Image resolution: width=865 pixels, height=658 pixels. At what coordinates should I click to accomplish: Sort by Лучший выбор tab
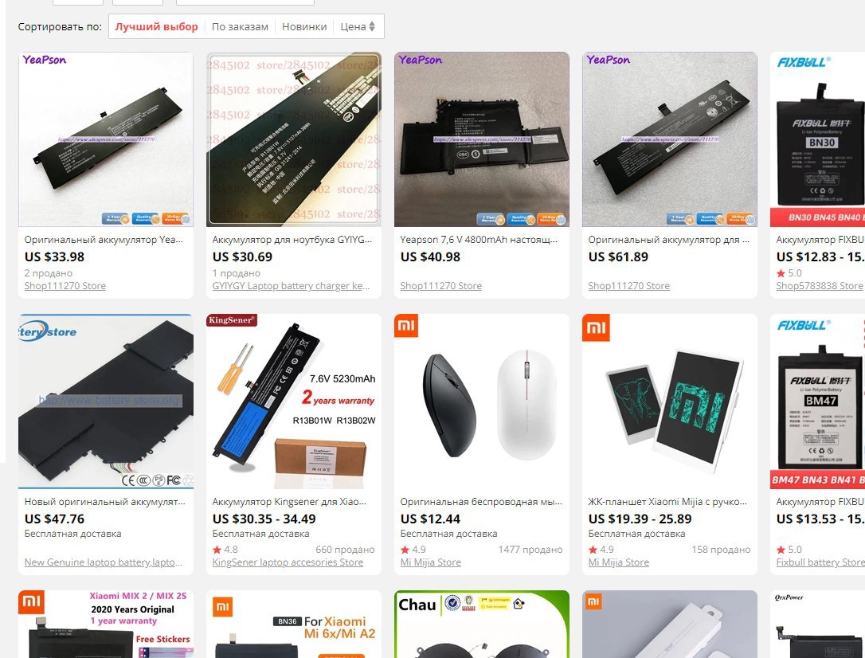point(156,26)
